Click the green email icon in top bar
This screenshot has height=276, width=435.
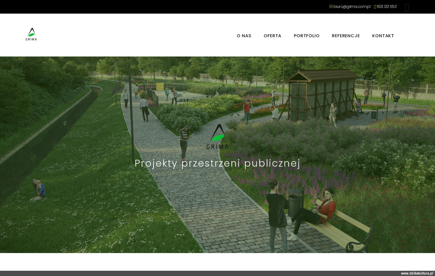[331, 7]
